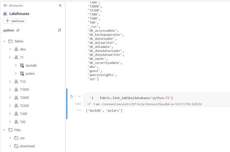Select the python lakehouse name
230x152 pixels.
coord(9,30)
